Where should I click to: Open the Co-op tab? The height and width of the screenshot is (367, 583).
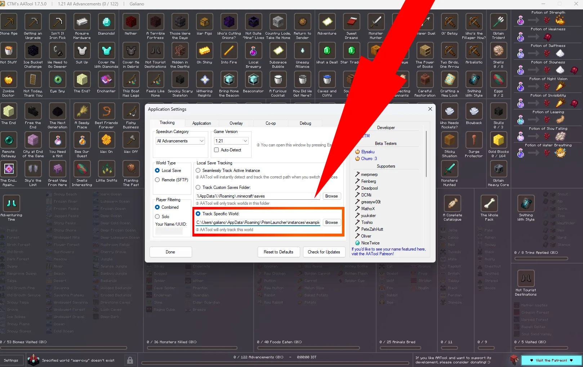(271, 123)
